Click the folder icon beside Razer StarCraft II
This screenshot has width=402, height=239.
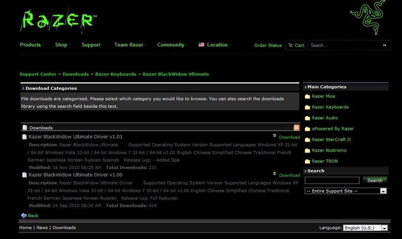pos(308,140)
